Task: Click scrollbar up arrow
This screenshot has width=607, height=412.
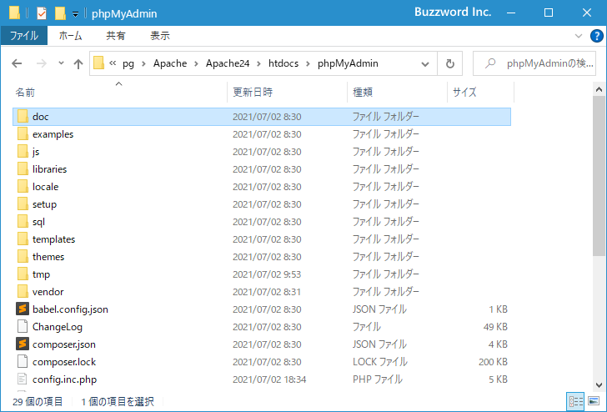Action: pos(599,89)
